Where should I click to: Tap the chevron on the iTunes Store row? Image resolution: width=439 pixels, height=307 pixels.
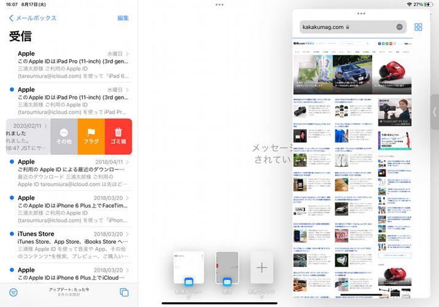click(x=127, y=234)
